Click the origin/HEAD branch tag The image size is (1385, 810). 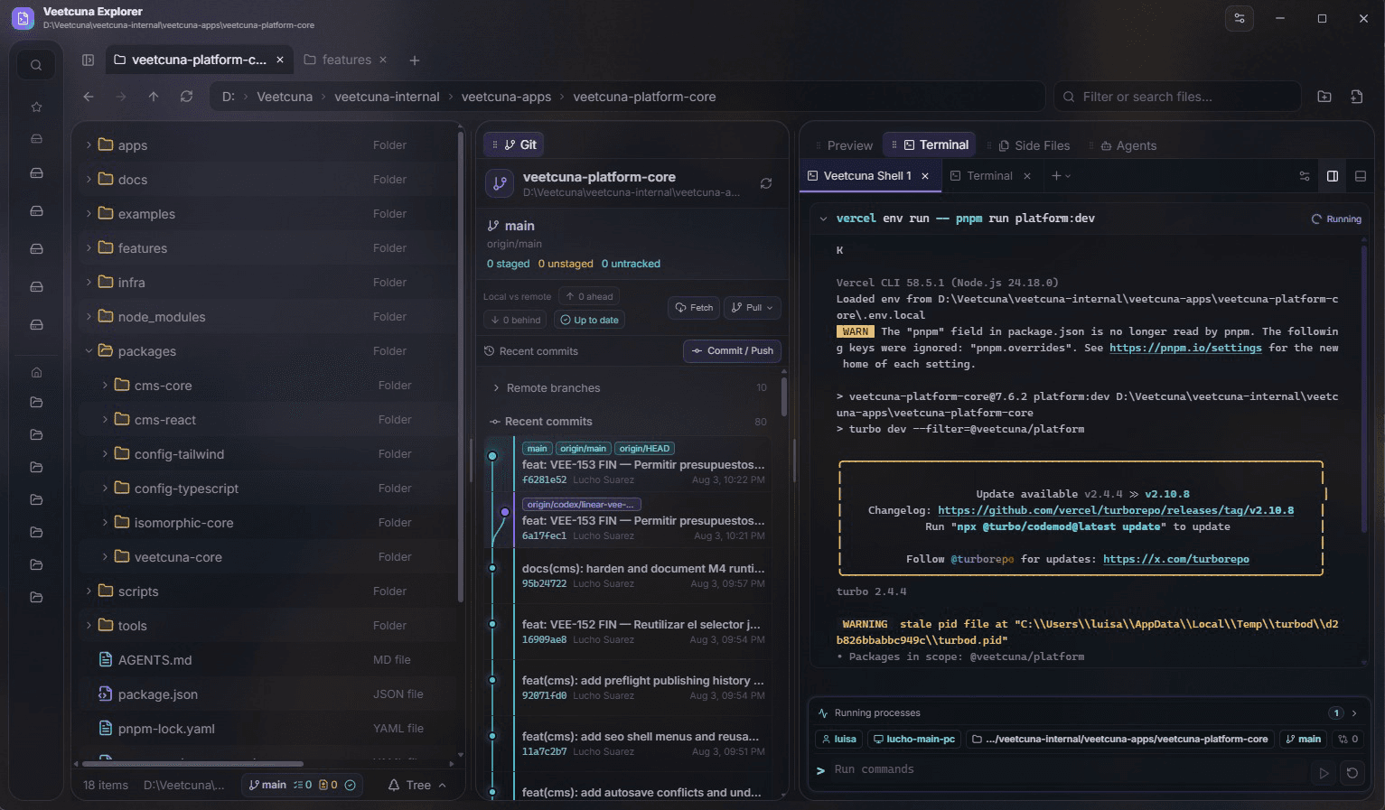(x=644, y=449)
